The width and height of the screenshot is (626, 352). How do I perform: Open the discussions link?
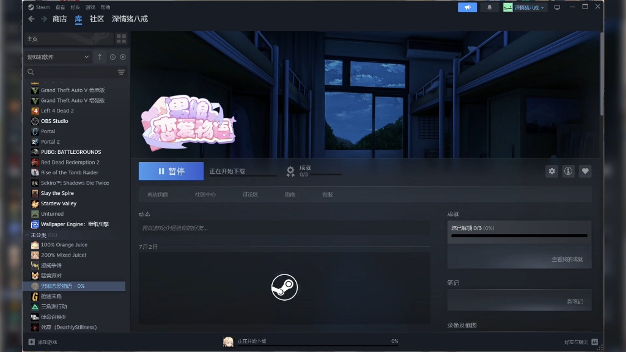click(x=250, y=194)
